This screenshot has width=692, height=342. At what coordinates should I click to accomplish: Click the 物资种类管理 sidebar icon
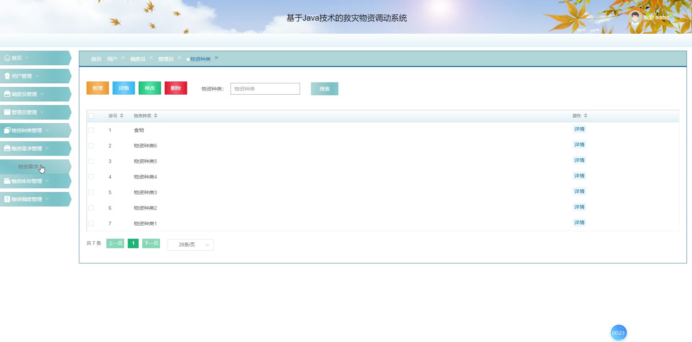point(7,130)
